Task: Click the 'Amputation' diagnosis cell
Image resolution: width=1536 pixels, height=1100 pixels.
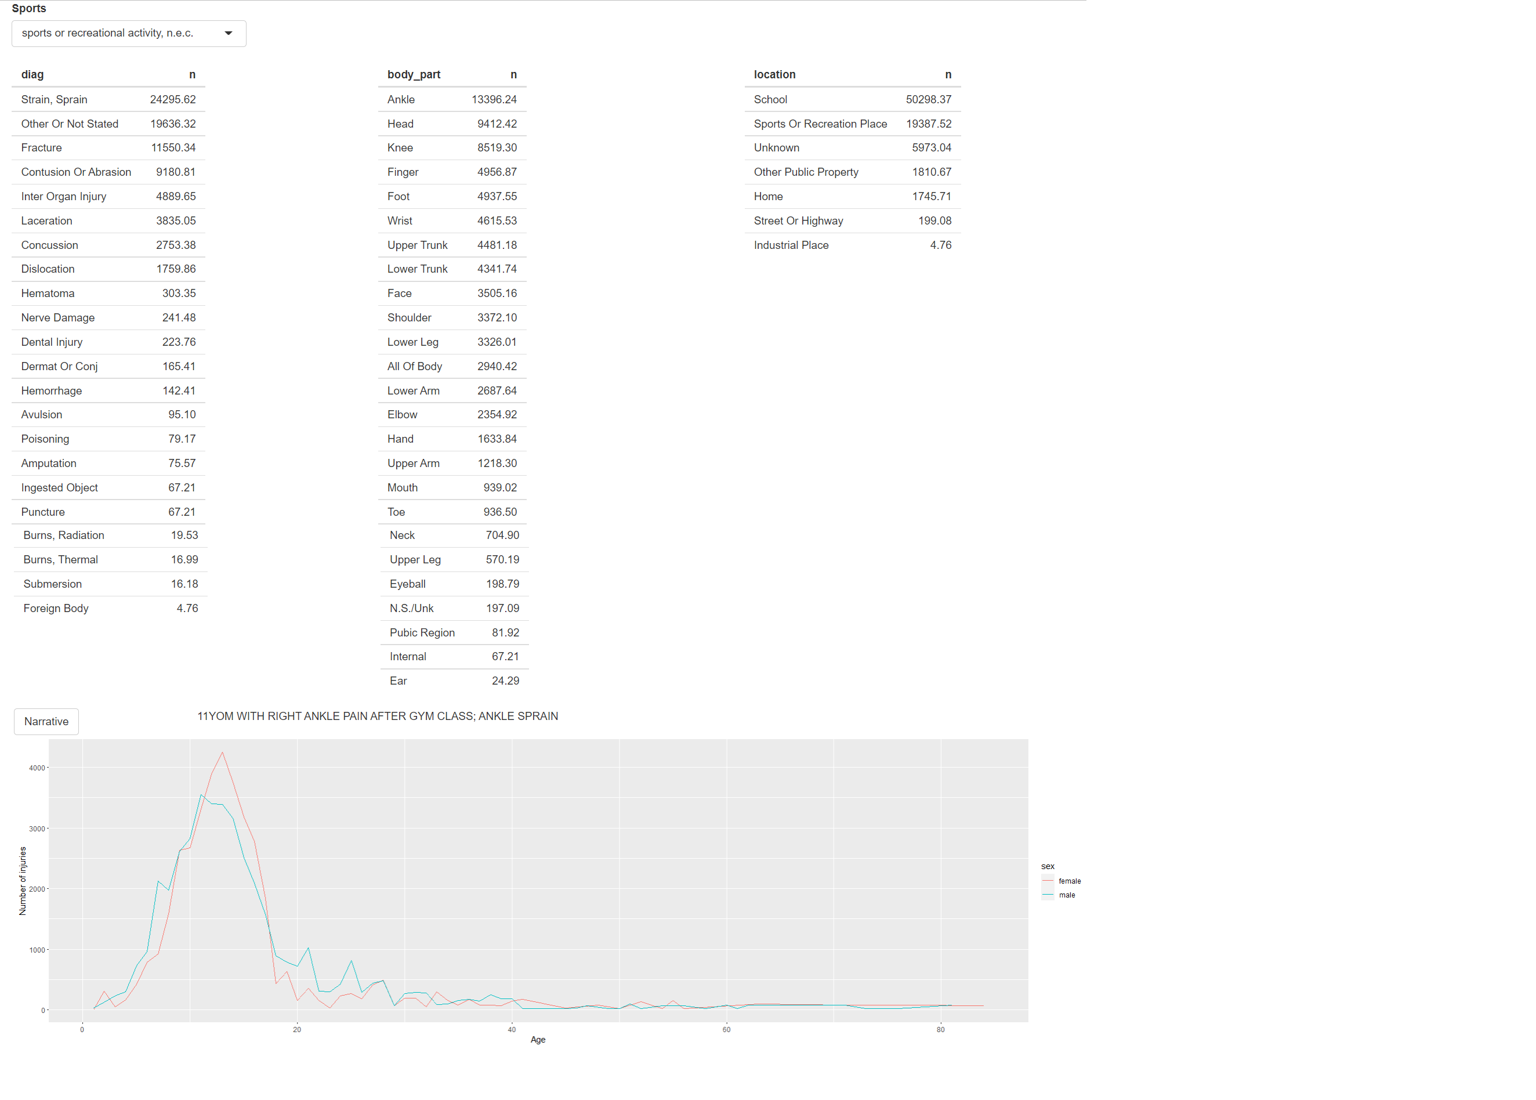Action: pyautogui.click(x=48, y=464)
